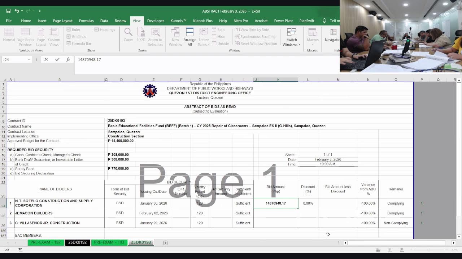Screen dimensions: 462x259
Task: Click the confirm checkmark in the formula bar
Action: pos(57,59)
